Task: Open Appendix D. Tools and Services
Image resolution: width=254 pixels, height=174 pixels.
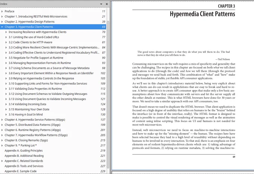Action: click(24, 166)
